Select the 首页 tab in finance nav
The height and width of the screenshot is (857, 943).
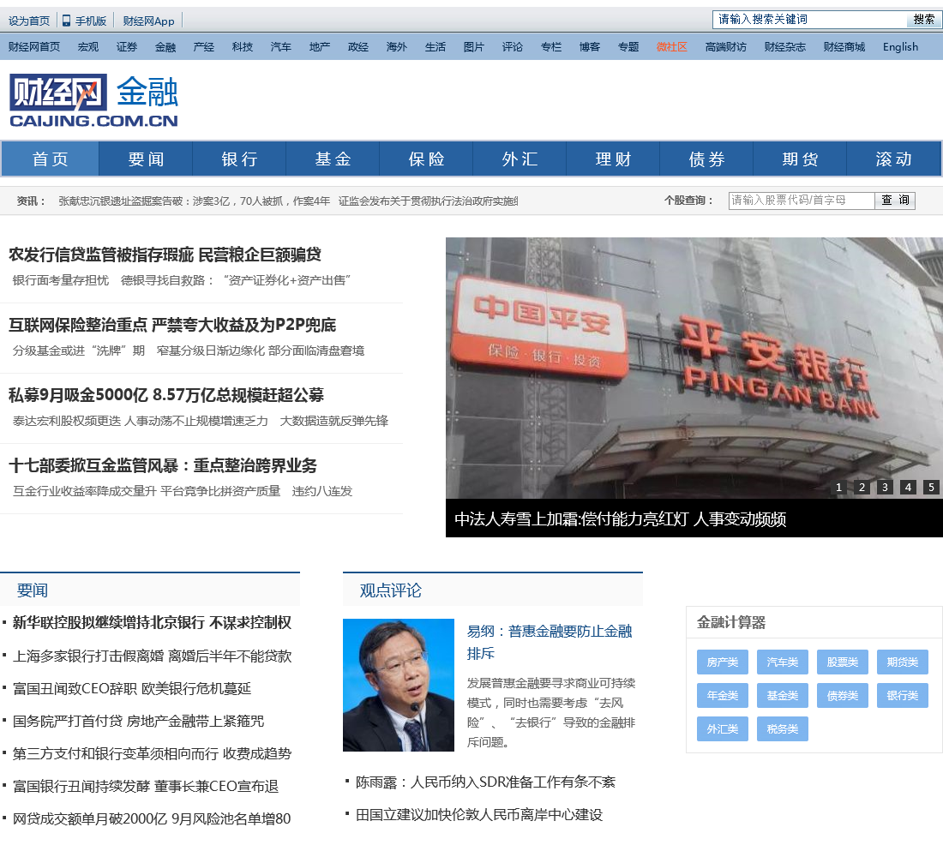[51, 159]
